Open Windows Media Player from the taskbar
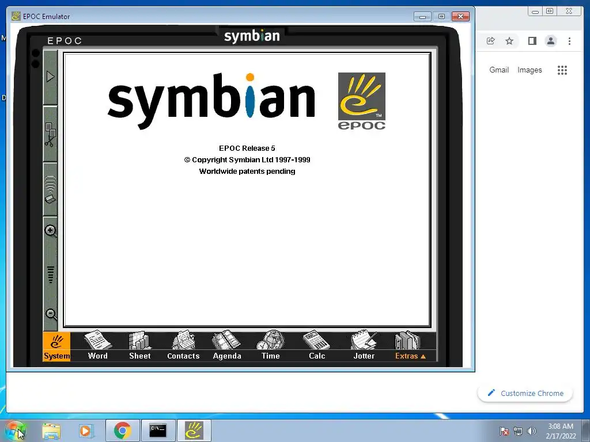590x442 pixels. (x=86, y=430)
